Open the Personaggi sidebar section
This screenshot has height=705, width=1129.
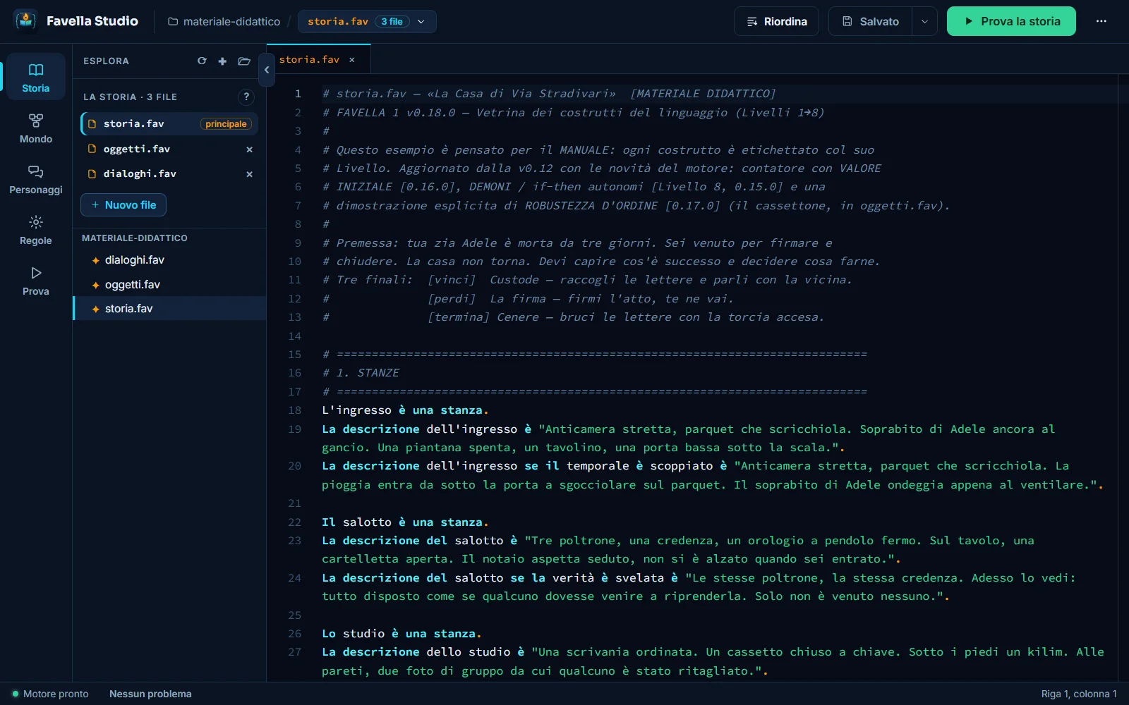click(x=36, y=178)
